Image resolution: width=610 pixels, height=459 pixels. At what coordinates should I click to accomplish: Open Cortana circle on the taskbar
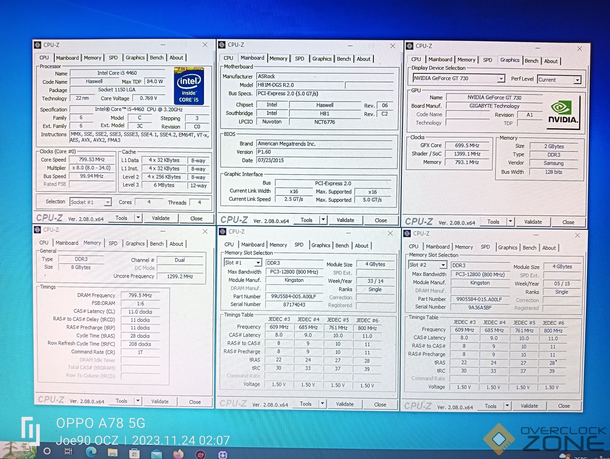47,451
